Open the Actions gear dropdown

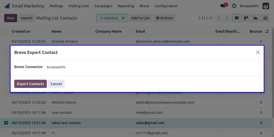[x=164, y=18]
